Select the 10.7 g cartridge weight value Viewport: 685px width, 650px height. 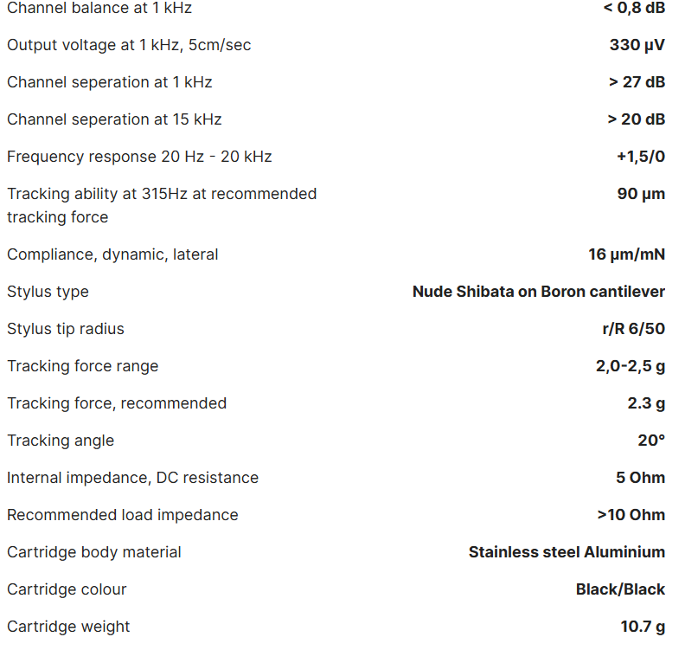[x=643, y=626]
